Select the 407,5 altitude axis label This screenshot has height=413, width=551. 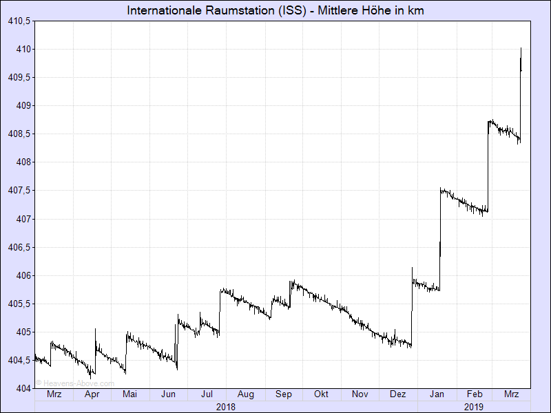19,191
